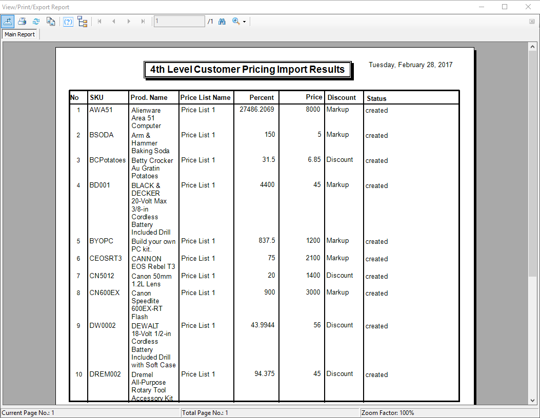Go to the first page

click(x=99, y=22)
